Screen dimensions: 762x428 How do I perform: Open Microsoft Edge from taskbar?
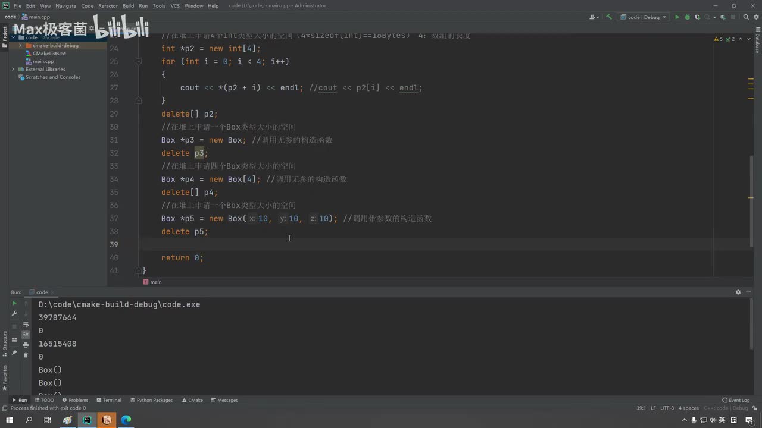(126, 420)
